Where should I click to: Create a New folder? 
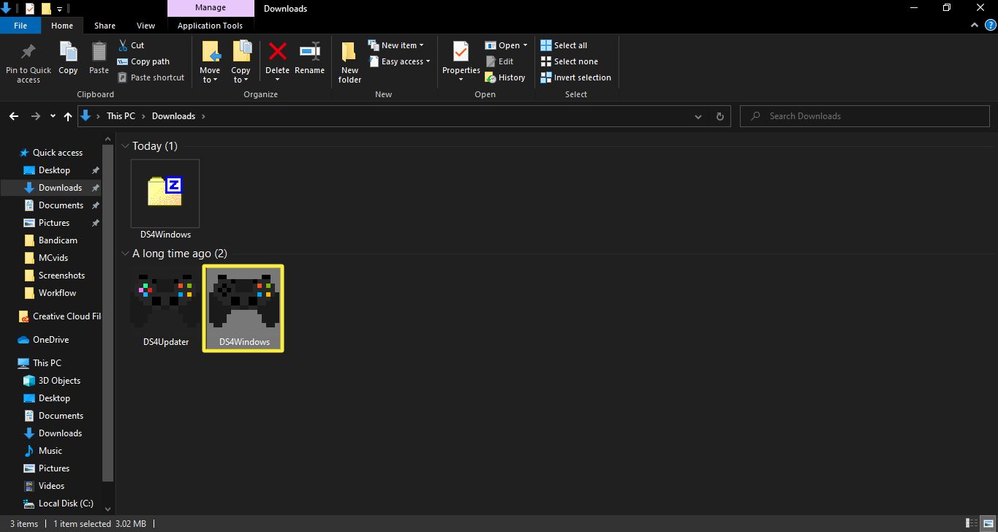click(x=349, y=61)
